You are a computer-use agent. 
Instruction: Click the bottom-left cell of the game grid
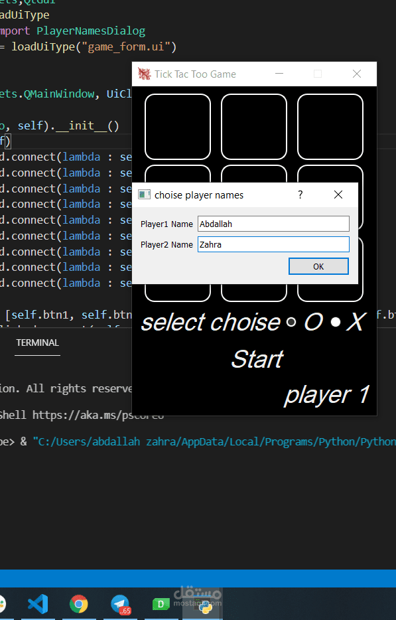tap(178, 293)
